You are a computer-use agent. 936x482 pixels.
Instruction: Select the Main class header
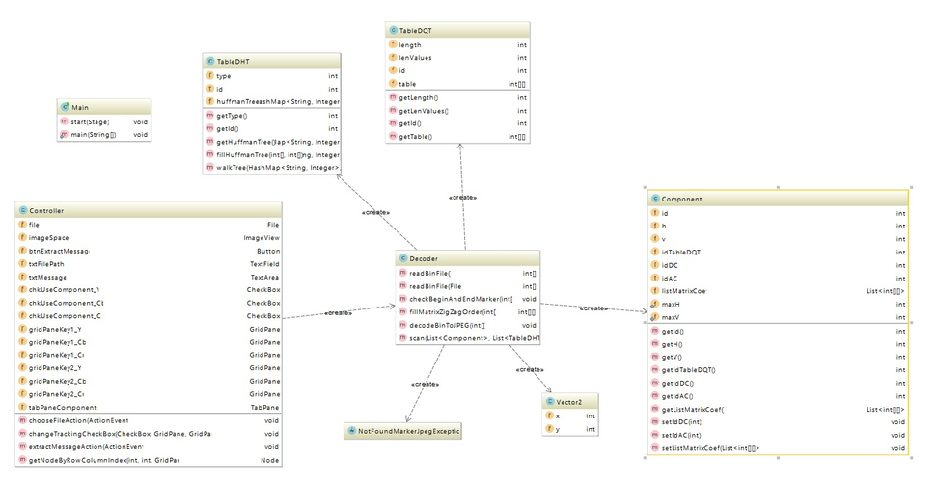tap(104, 107)
